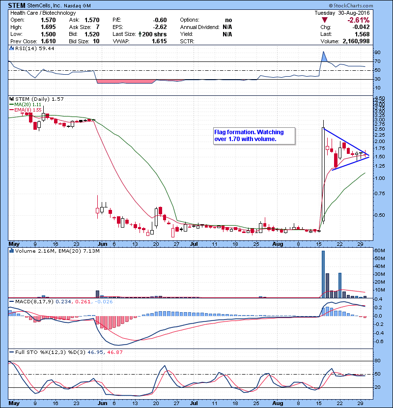Click the date Tuesday 30-Aug-2016

342,13
